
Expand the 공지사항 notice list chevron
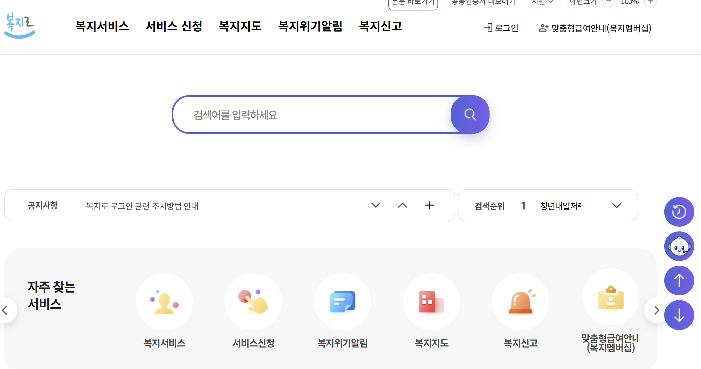click(376, 206)
